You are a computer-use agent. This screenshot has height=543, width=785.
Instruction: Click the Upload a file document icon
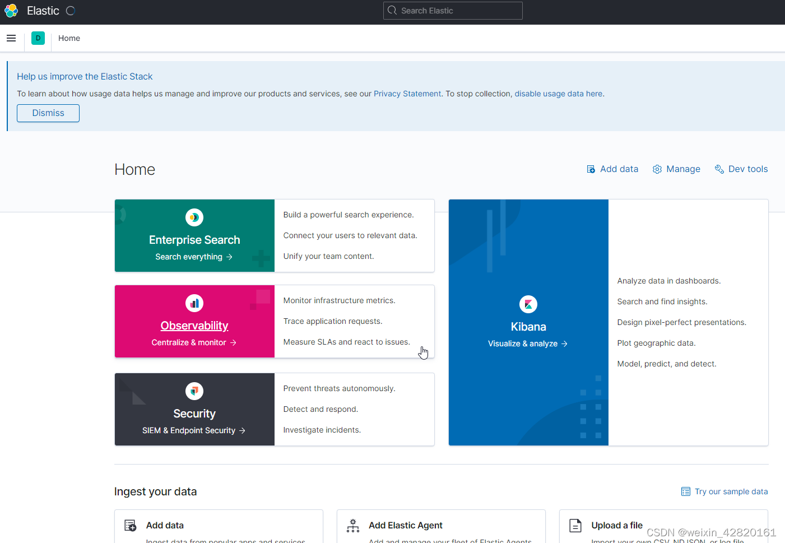click(575, 526)
